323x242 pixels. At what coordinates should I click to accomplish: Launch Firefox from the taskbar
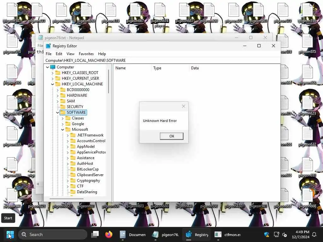coord(109,234)
